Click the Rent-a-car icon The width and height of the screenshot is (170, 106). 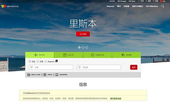pos(29,75)
